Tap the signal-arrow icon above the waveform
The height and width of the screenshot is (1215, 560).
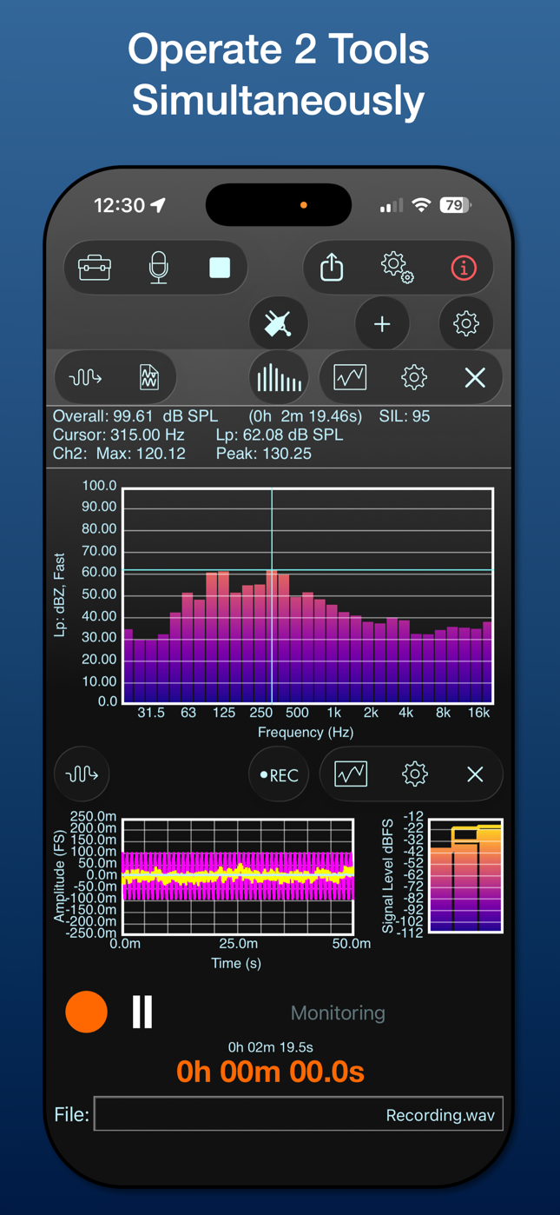[82, 773]
